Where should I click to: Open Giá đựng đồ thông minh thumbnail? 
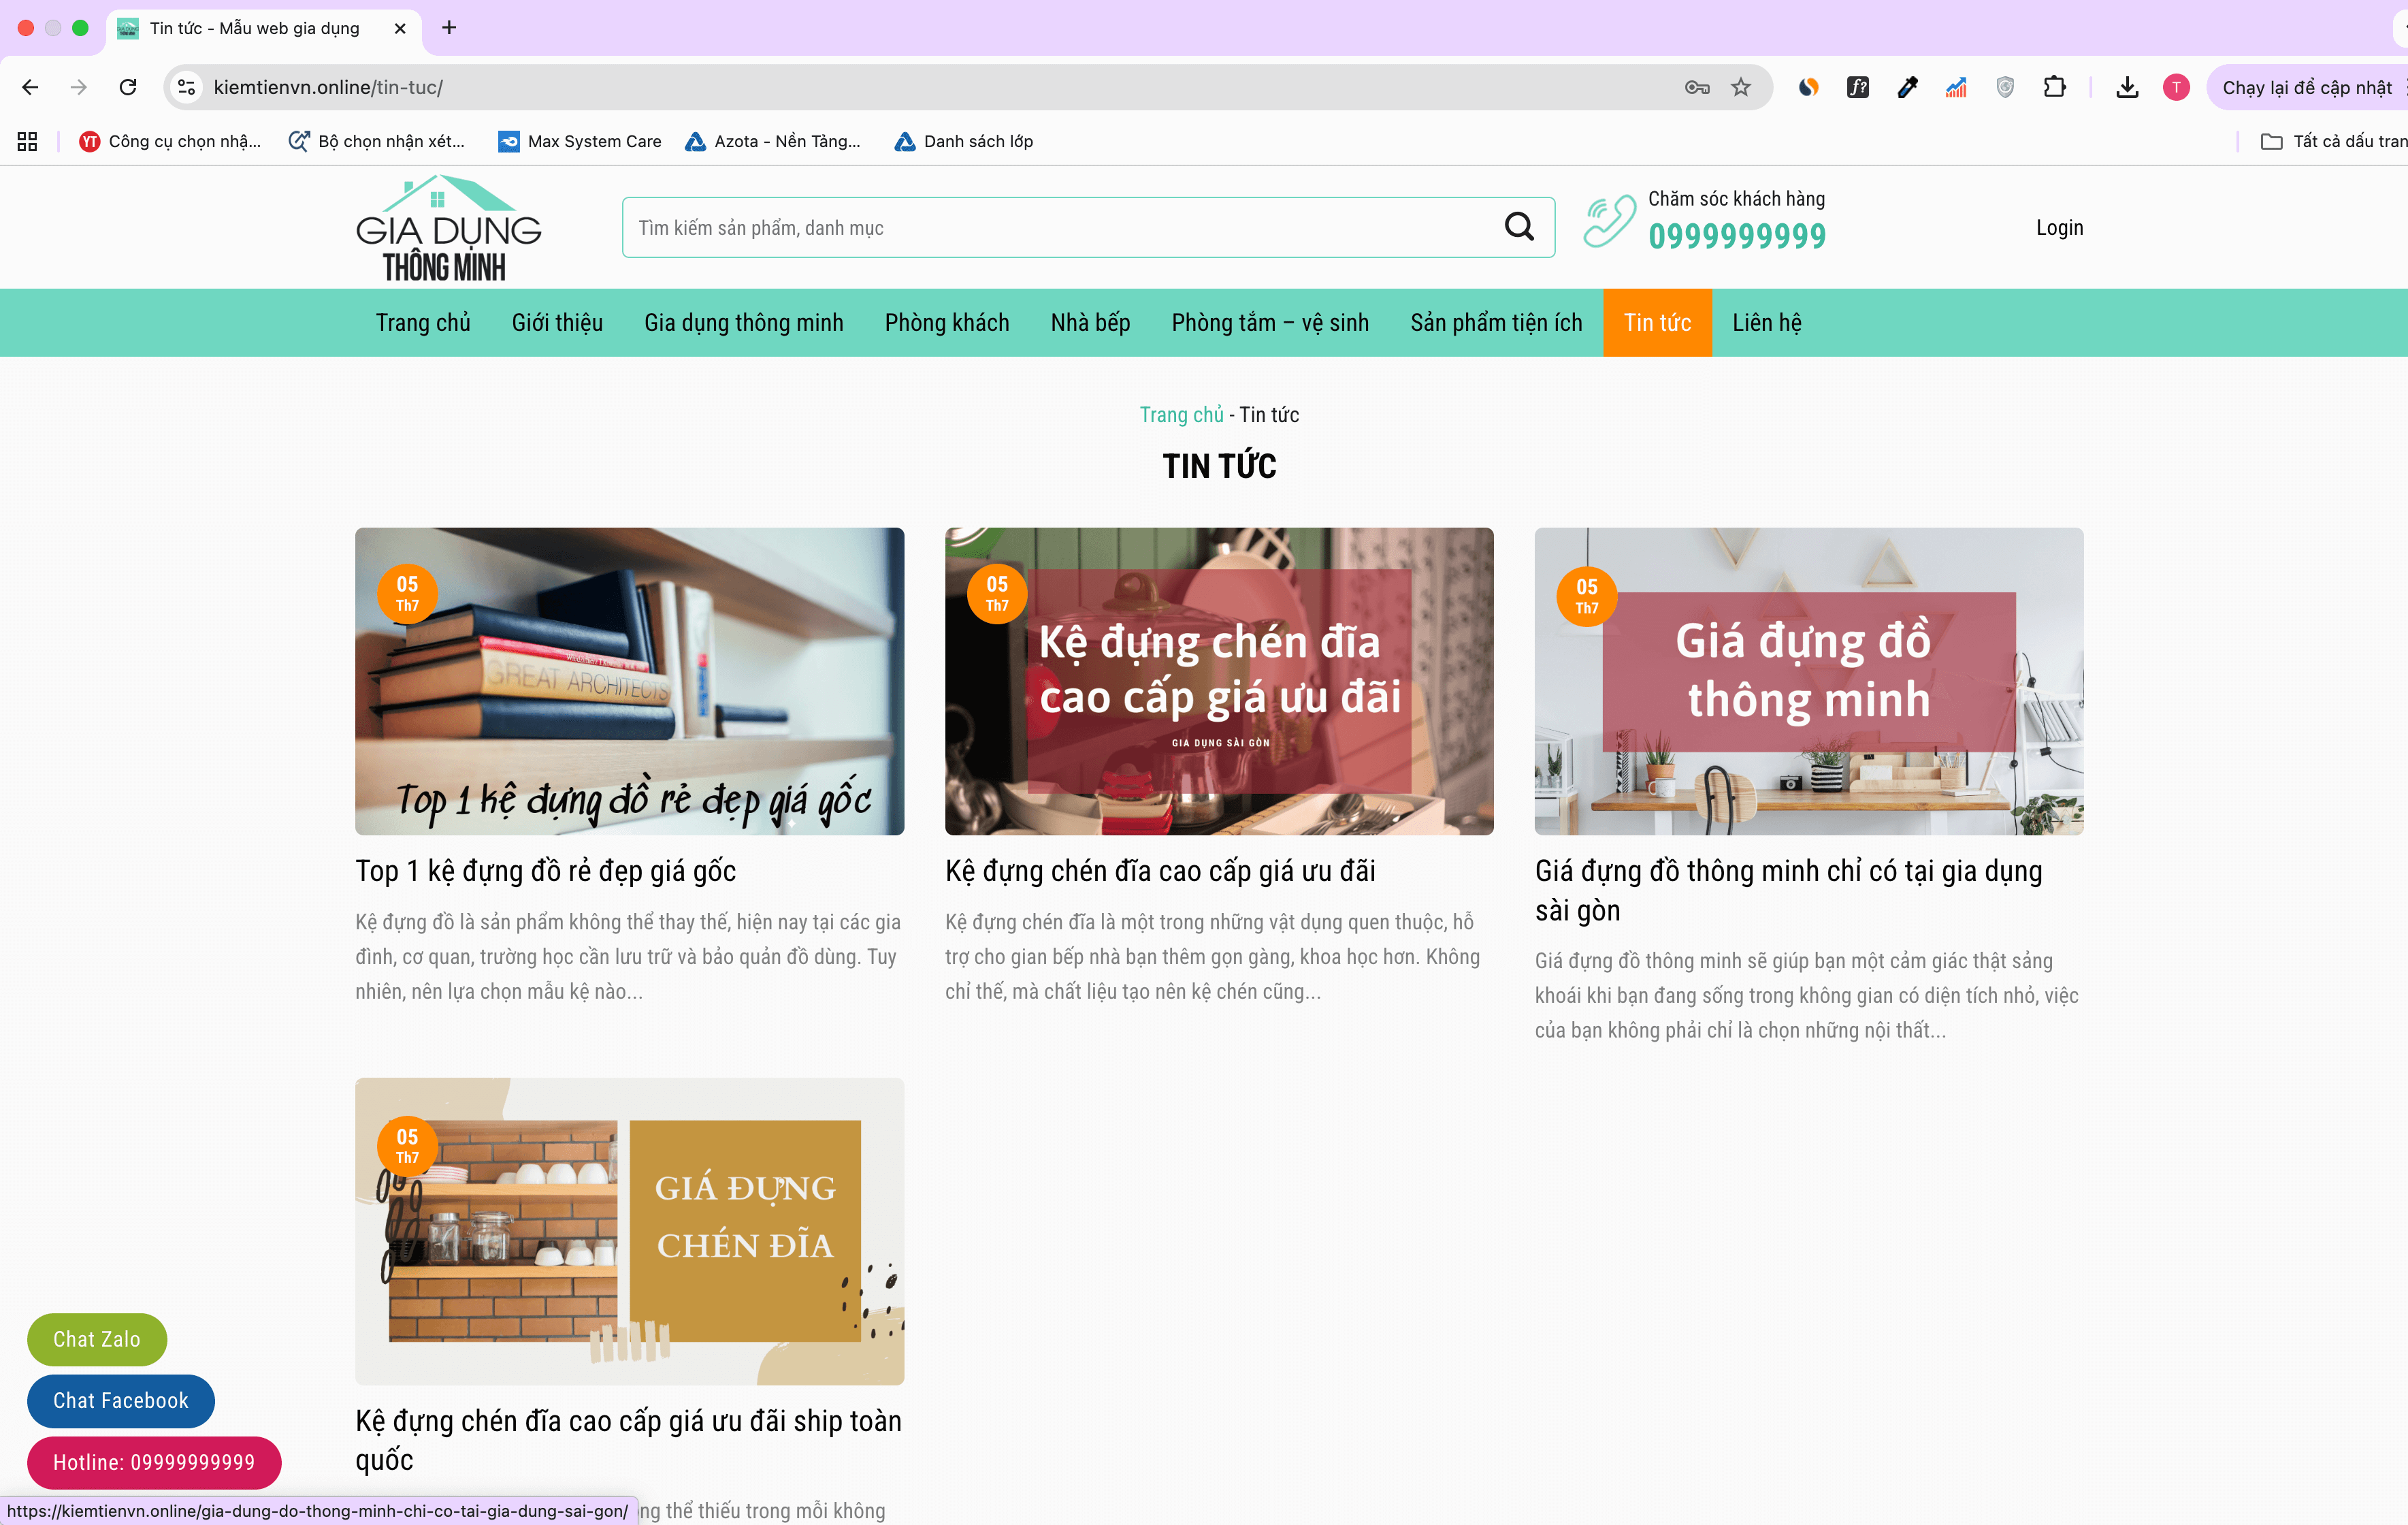pyautogui.click(x=1808, y=681)
